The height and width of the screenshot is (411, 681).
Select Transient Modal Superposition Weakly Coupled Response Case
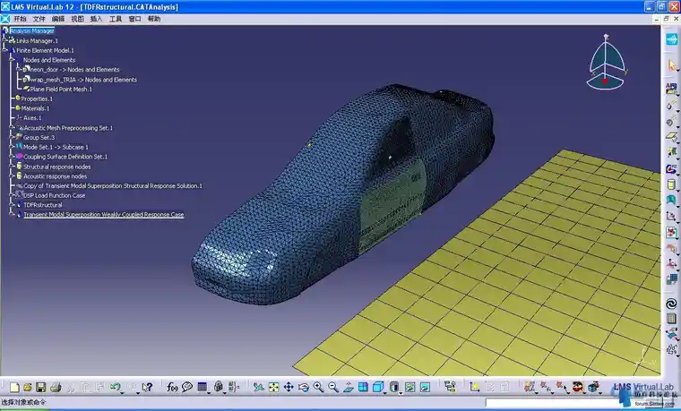[x=104, y=214]
